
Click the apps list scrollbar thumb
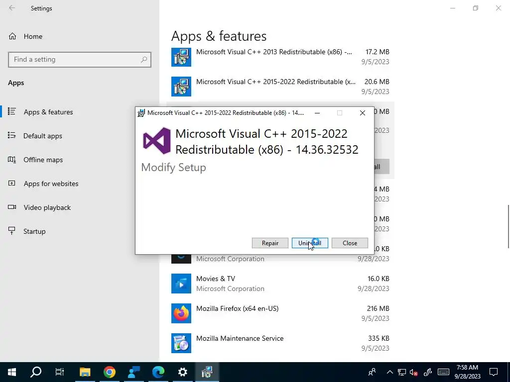click(508, 226)
